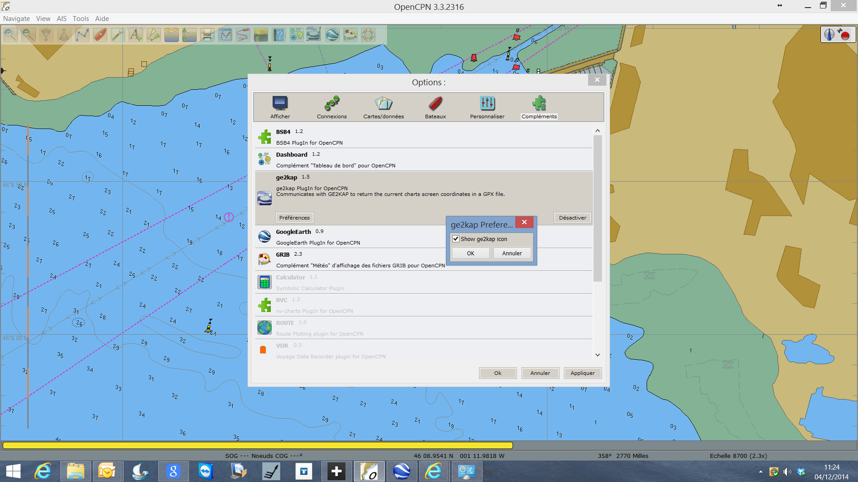The height and width of the screenshot is (482, 858).
Task: Open the Personnaliser options tab
Action: pos(487,107)
